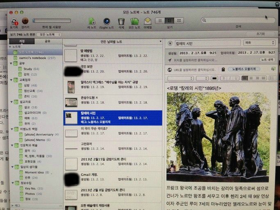Click the Key No. (35) notebook icon
Image resolution: width=280 pixels, height=210 pixels.
click(22, 188)
